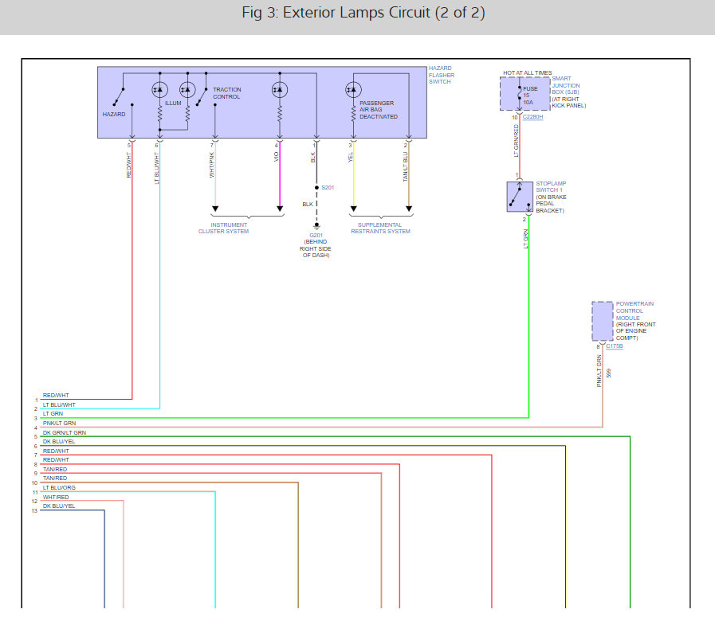Image resolution: width=715 pixels, height=621 pixels.
Task: Click the vertical LT GRN/RED wire label
Action: [517, 141]
